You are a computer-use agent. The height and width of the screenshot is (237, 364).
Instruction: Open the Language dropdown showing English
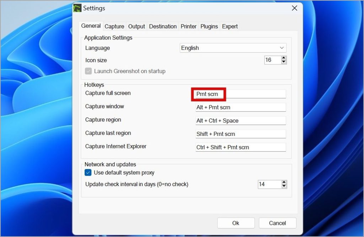coord(233,48)
